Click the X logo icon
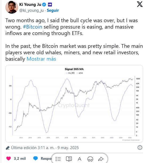 coord(140,4)
